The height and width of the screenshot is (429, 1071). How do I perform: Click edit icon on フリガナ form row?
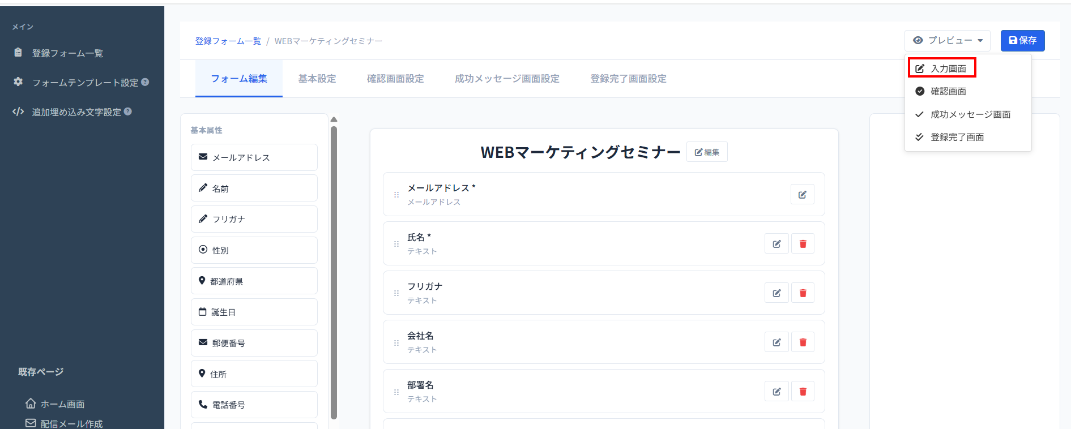[x=776, y=293]
